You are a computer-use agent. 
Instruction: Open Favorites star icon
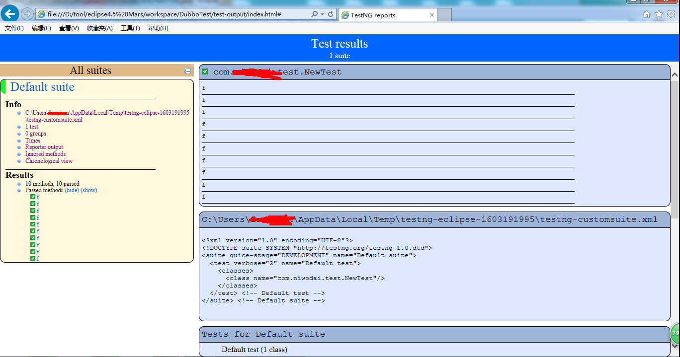click(659, 14)
